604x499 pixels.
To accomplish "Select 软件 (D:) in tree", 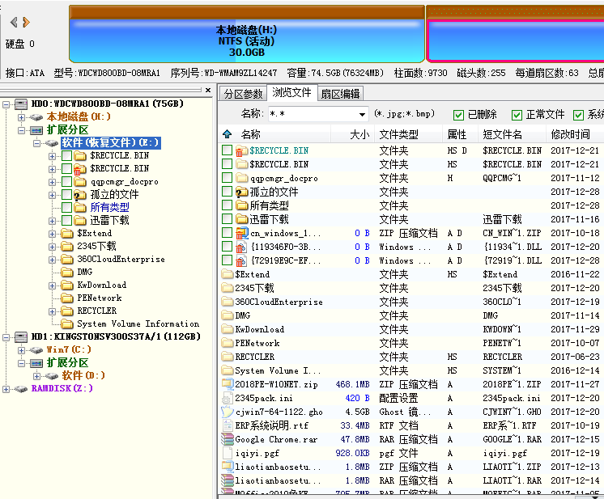I will coord(83,375).
